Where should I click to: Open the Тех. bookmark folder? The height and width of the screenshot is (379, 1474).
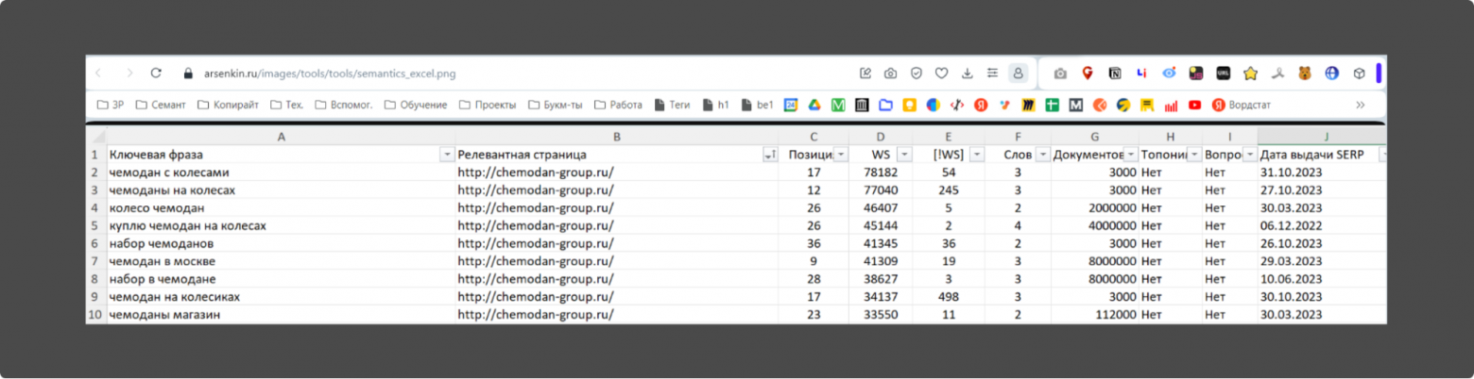click(287, 105)
